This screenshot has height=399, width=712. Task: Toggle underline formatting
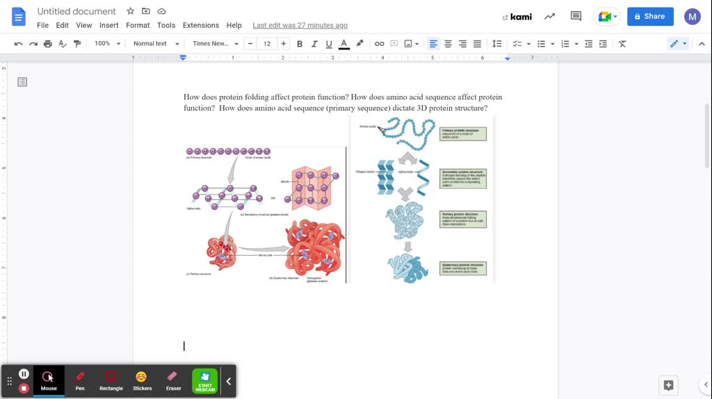point(329,44)
